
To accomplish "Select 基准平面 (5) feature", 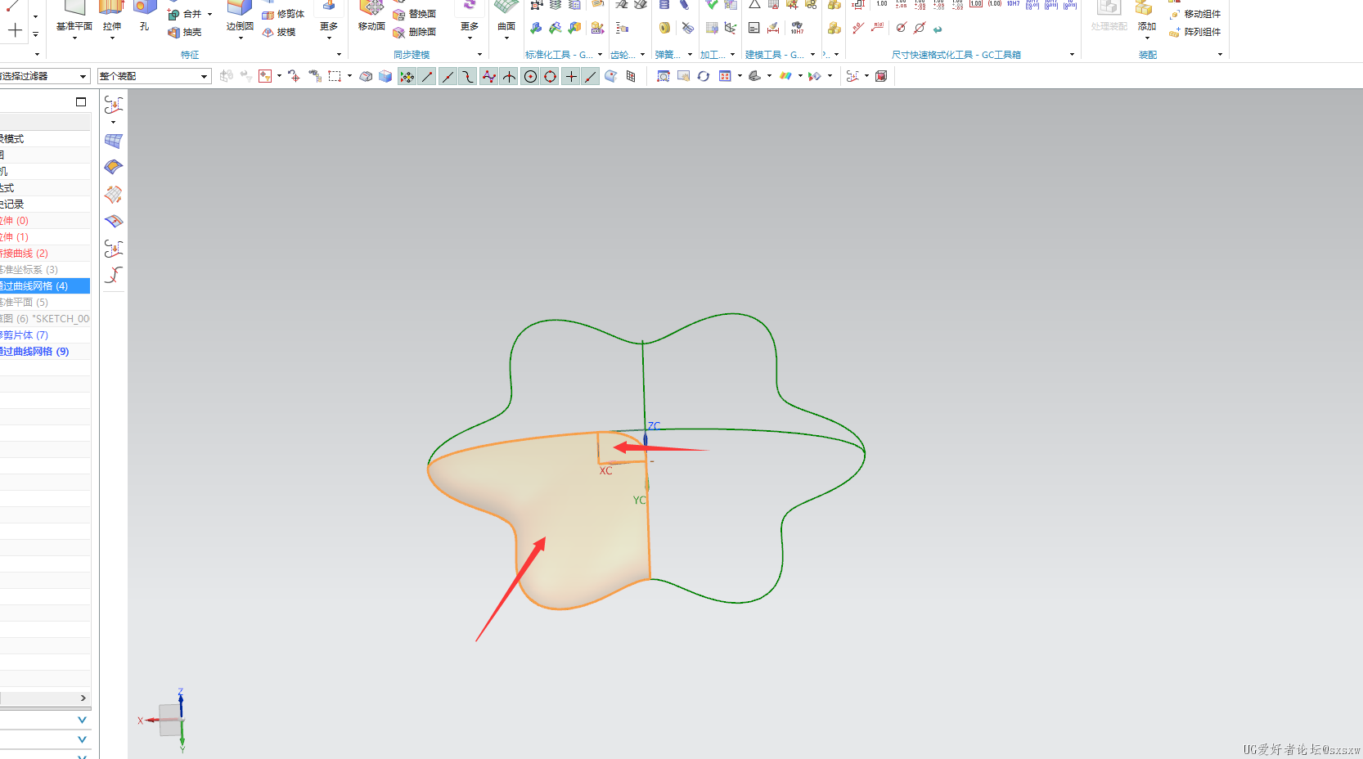I will point(45,303).
